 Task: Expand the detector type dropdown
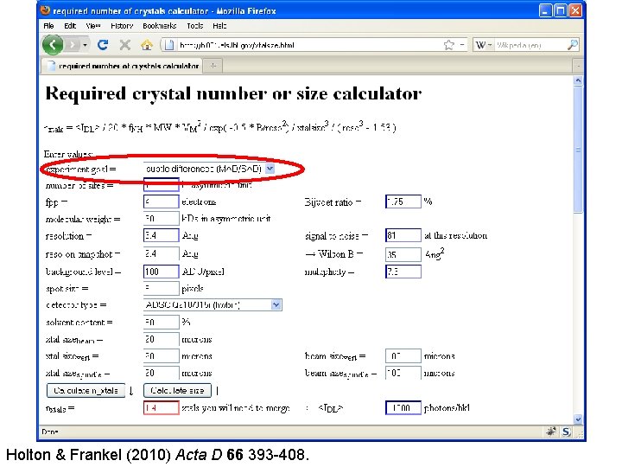[x=276, y=305]
